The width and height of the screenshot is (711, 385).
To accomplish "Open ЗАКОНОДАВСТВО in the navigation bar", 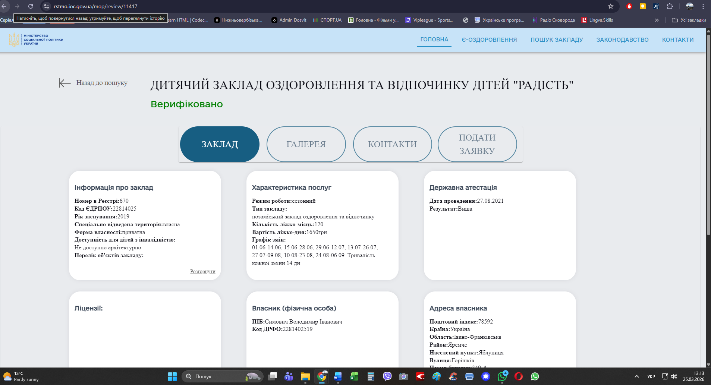I will point(622,40).
